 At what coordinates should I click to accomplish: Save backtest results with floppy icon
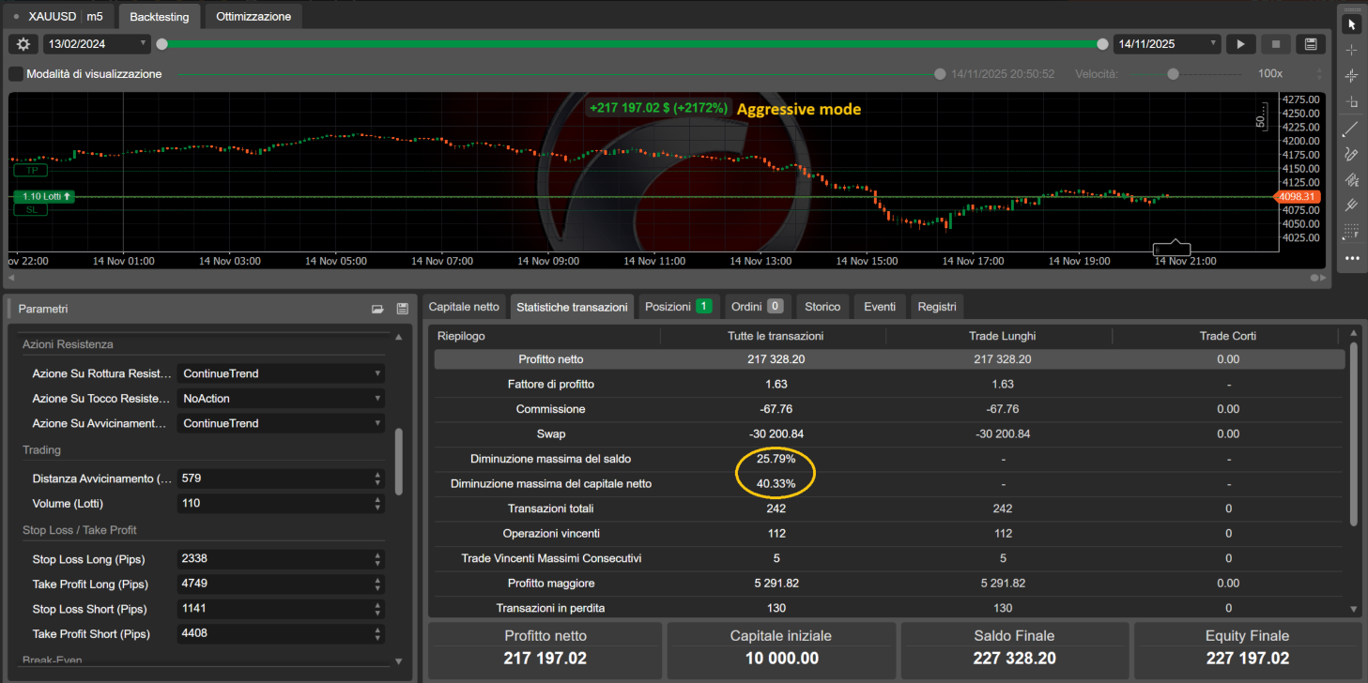1311,44
